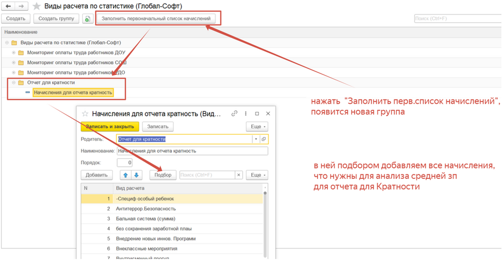Add main window to favorites with star

tap(36, 6)
